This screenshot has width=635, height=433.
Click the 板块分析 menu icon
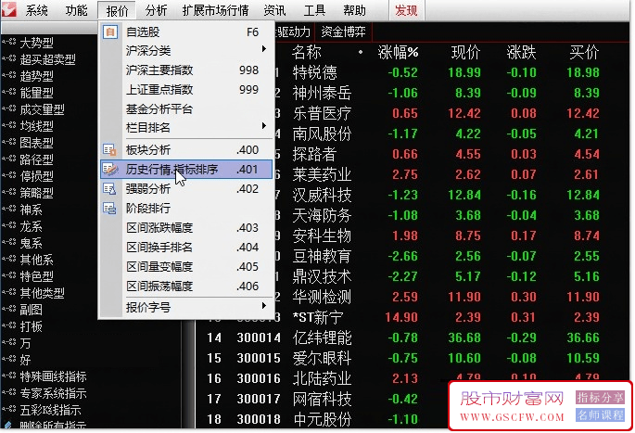(109, 150)
